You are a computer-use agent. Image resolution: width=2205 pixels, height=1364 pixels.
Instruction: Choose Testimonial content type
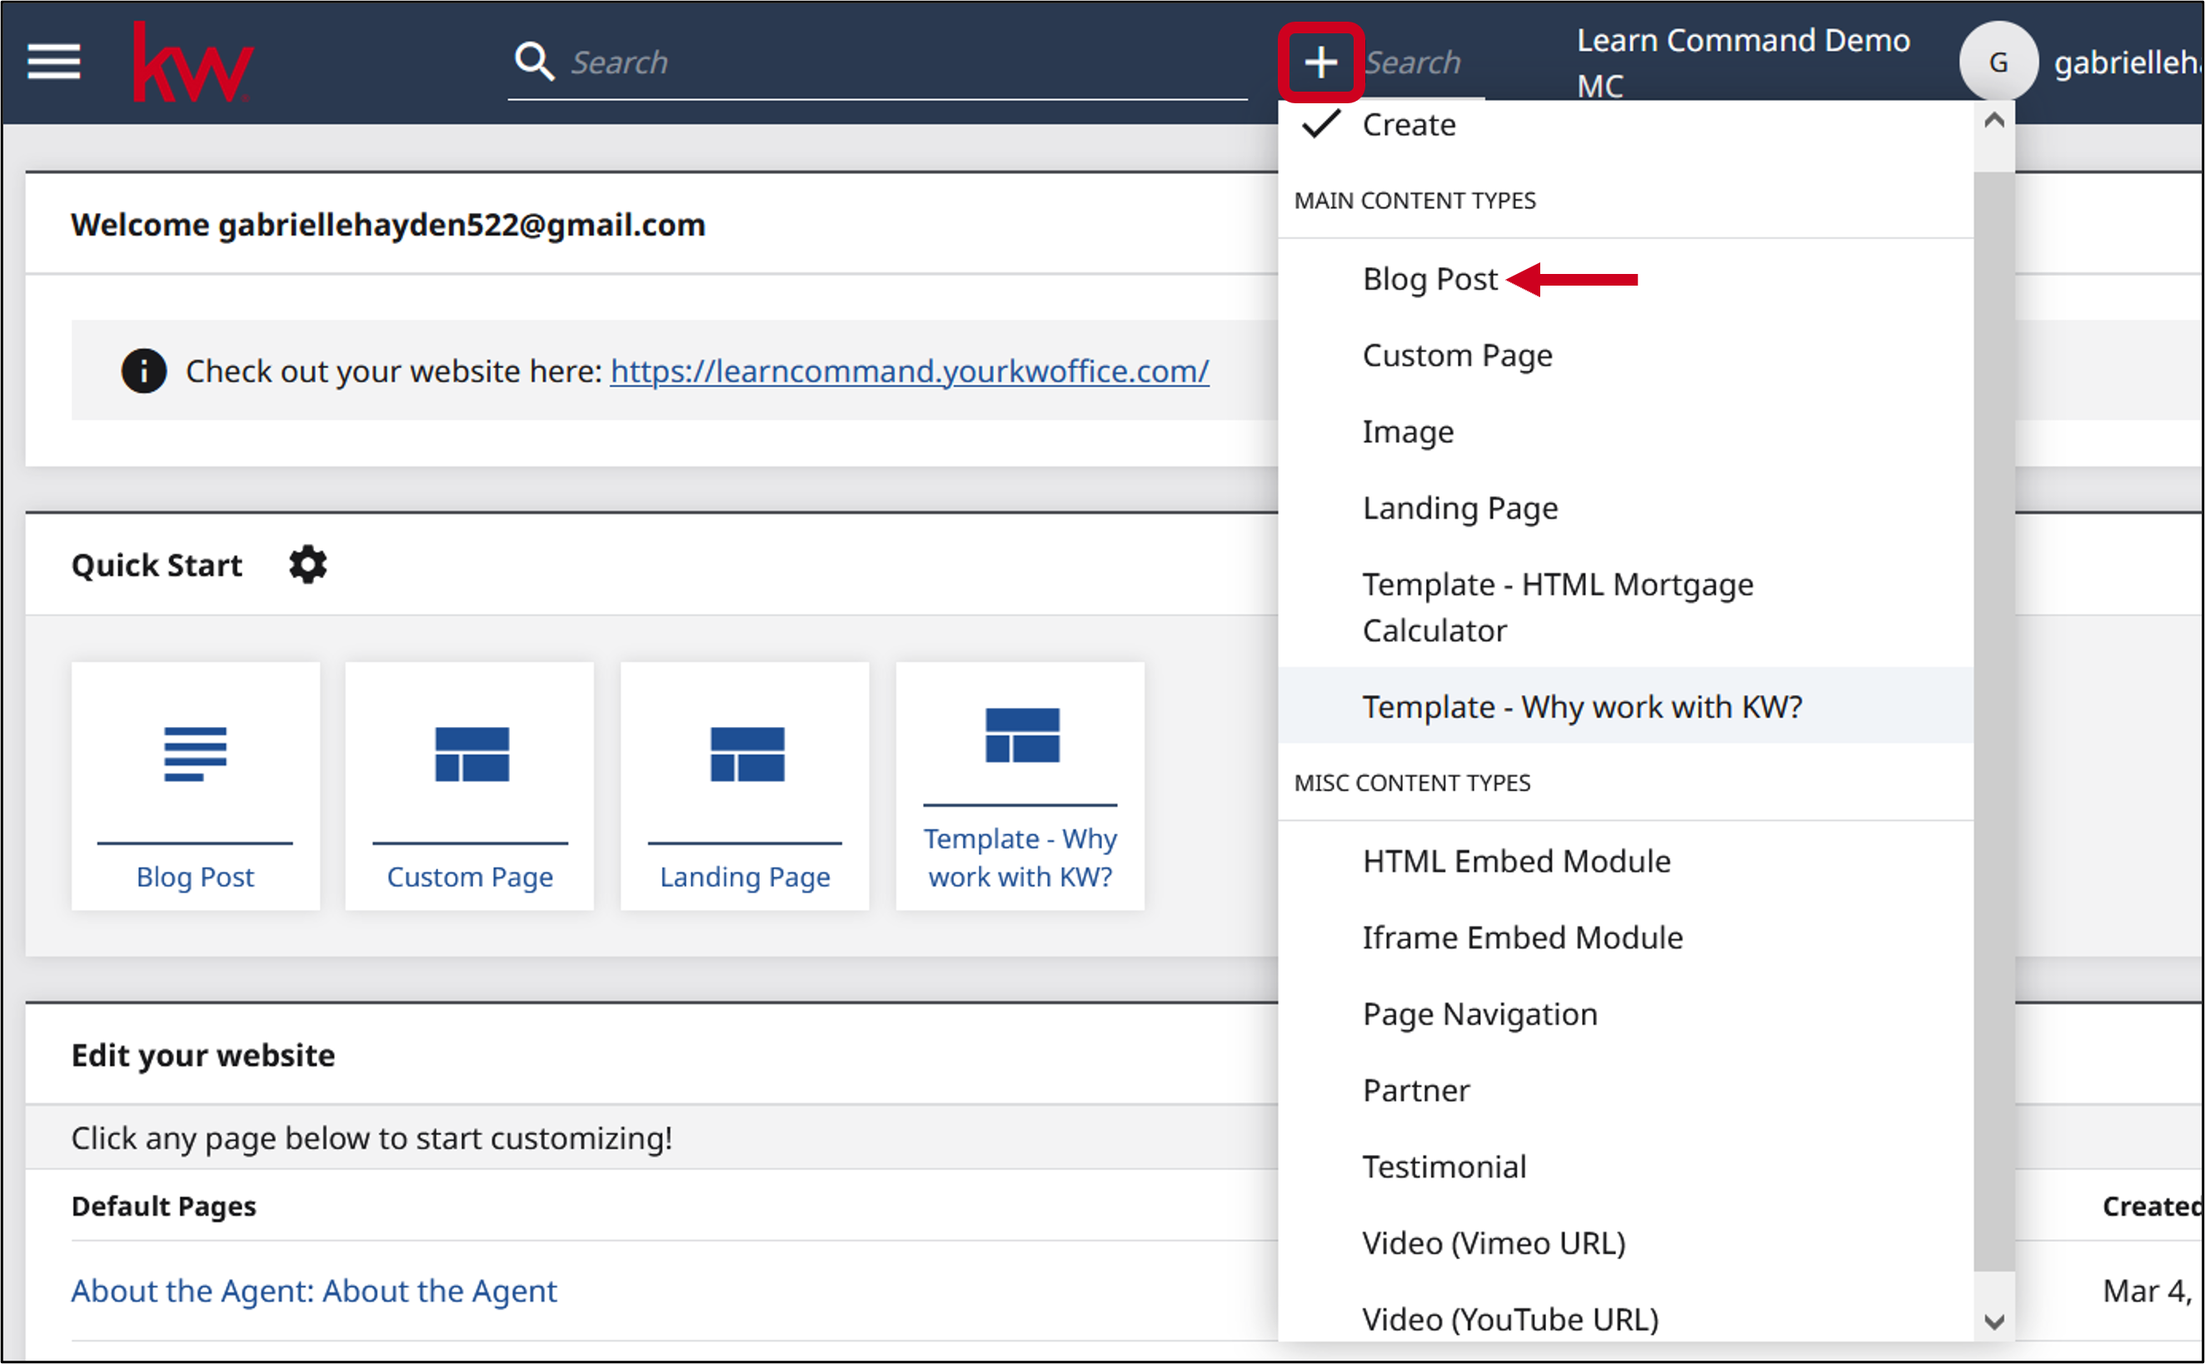point(1626,1167)
